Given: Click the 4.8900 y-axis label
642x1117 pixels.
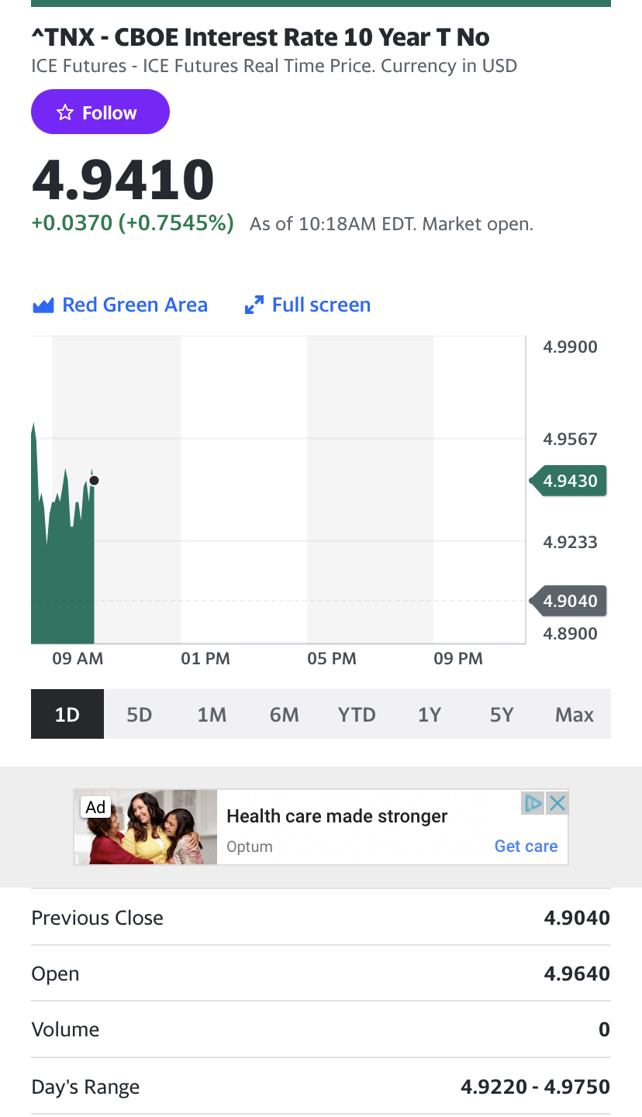Looking at the screenshot, I should coord(571,633).
